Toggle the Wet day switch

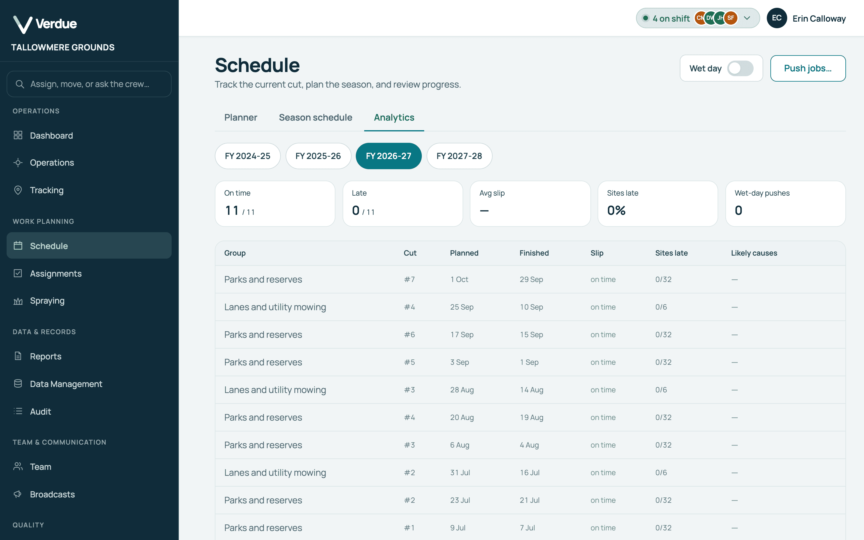[740, 68]
